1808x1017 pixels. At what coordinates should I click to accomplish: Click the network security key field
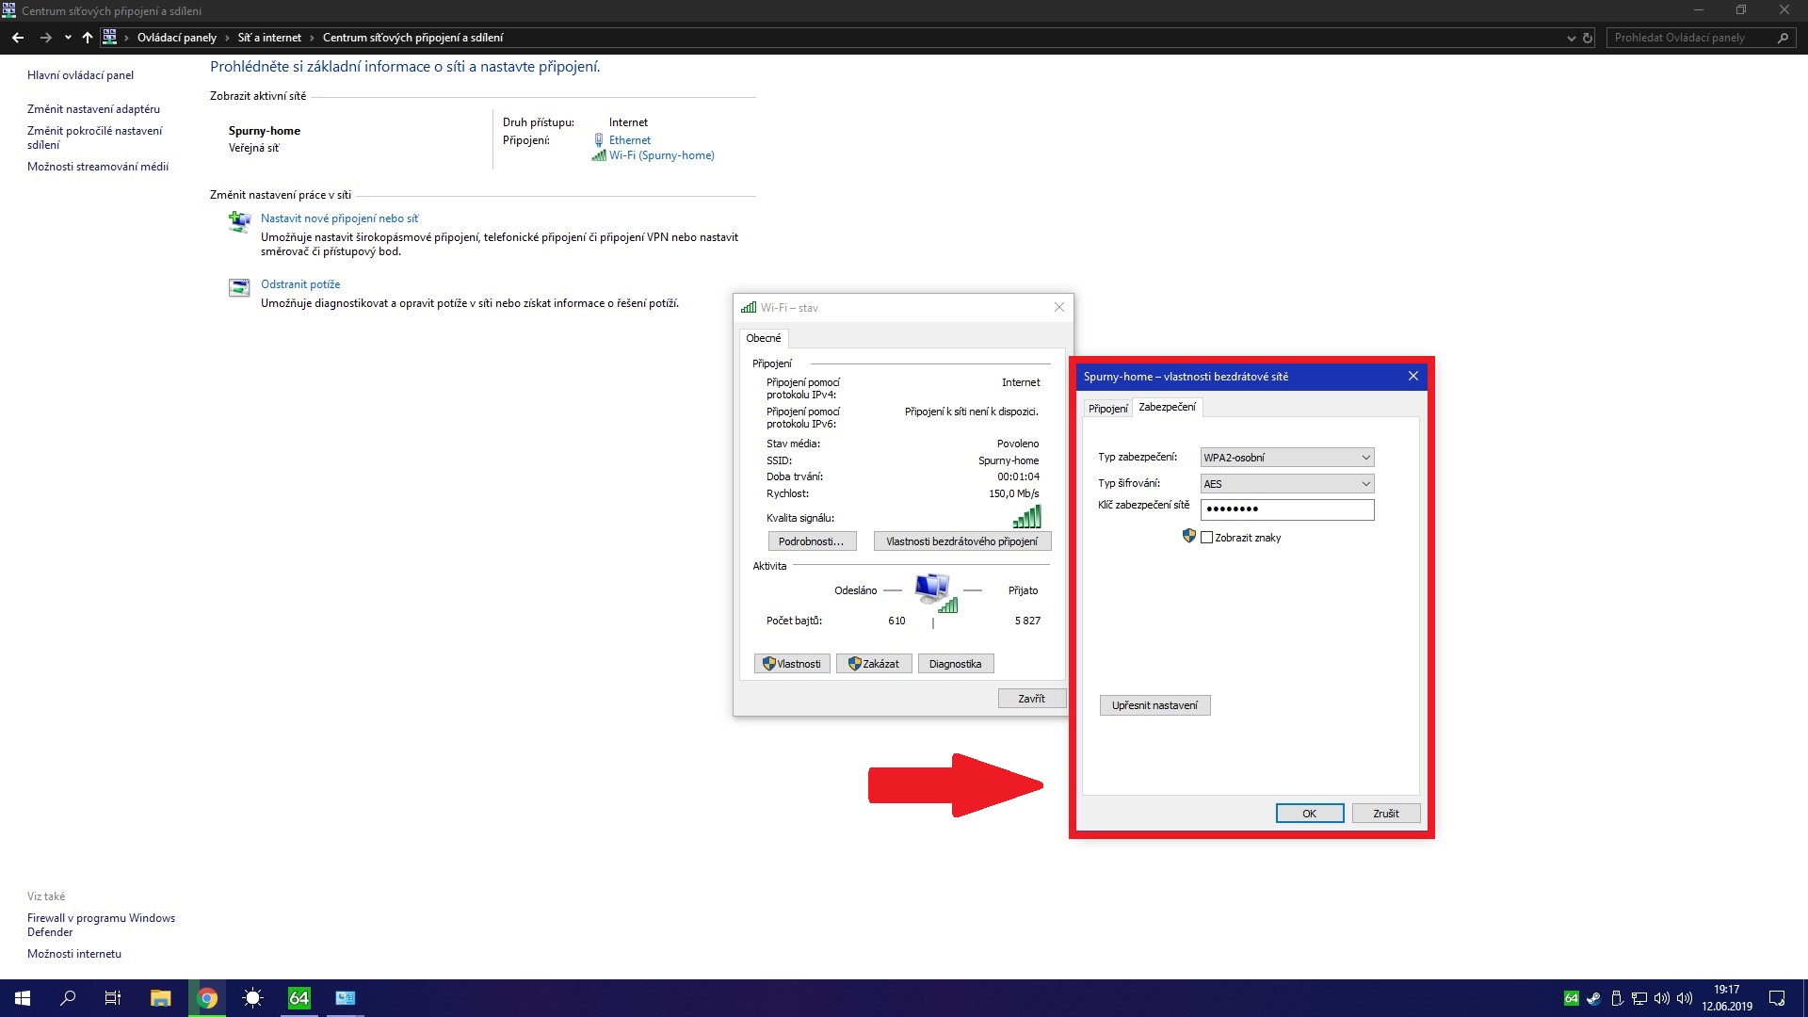[x=1286, y=509]
